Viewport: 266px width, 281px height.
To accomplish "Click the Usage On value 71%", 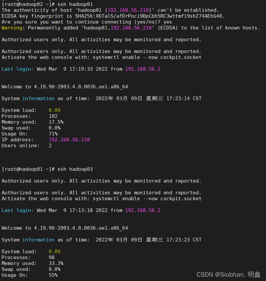I will point(53,134).
